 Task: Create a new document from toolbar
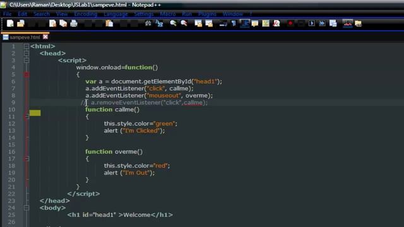pyautogui.click(x=10, y=23)
